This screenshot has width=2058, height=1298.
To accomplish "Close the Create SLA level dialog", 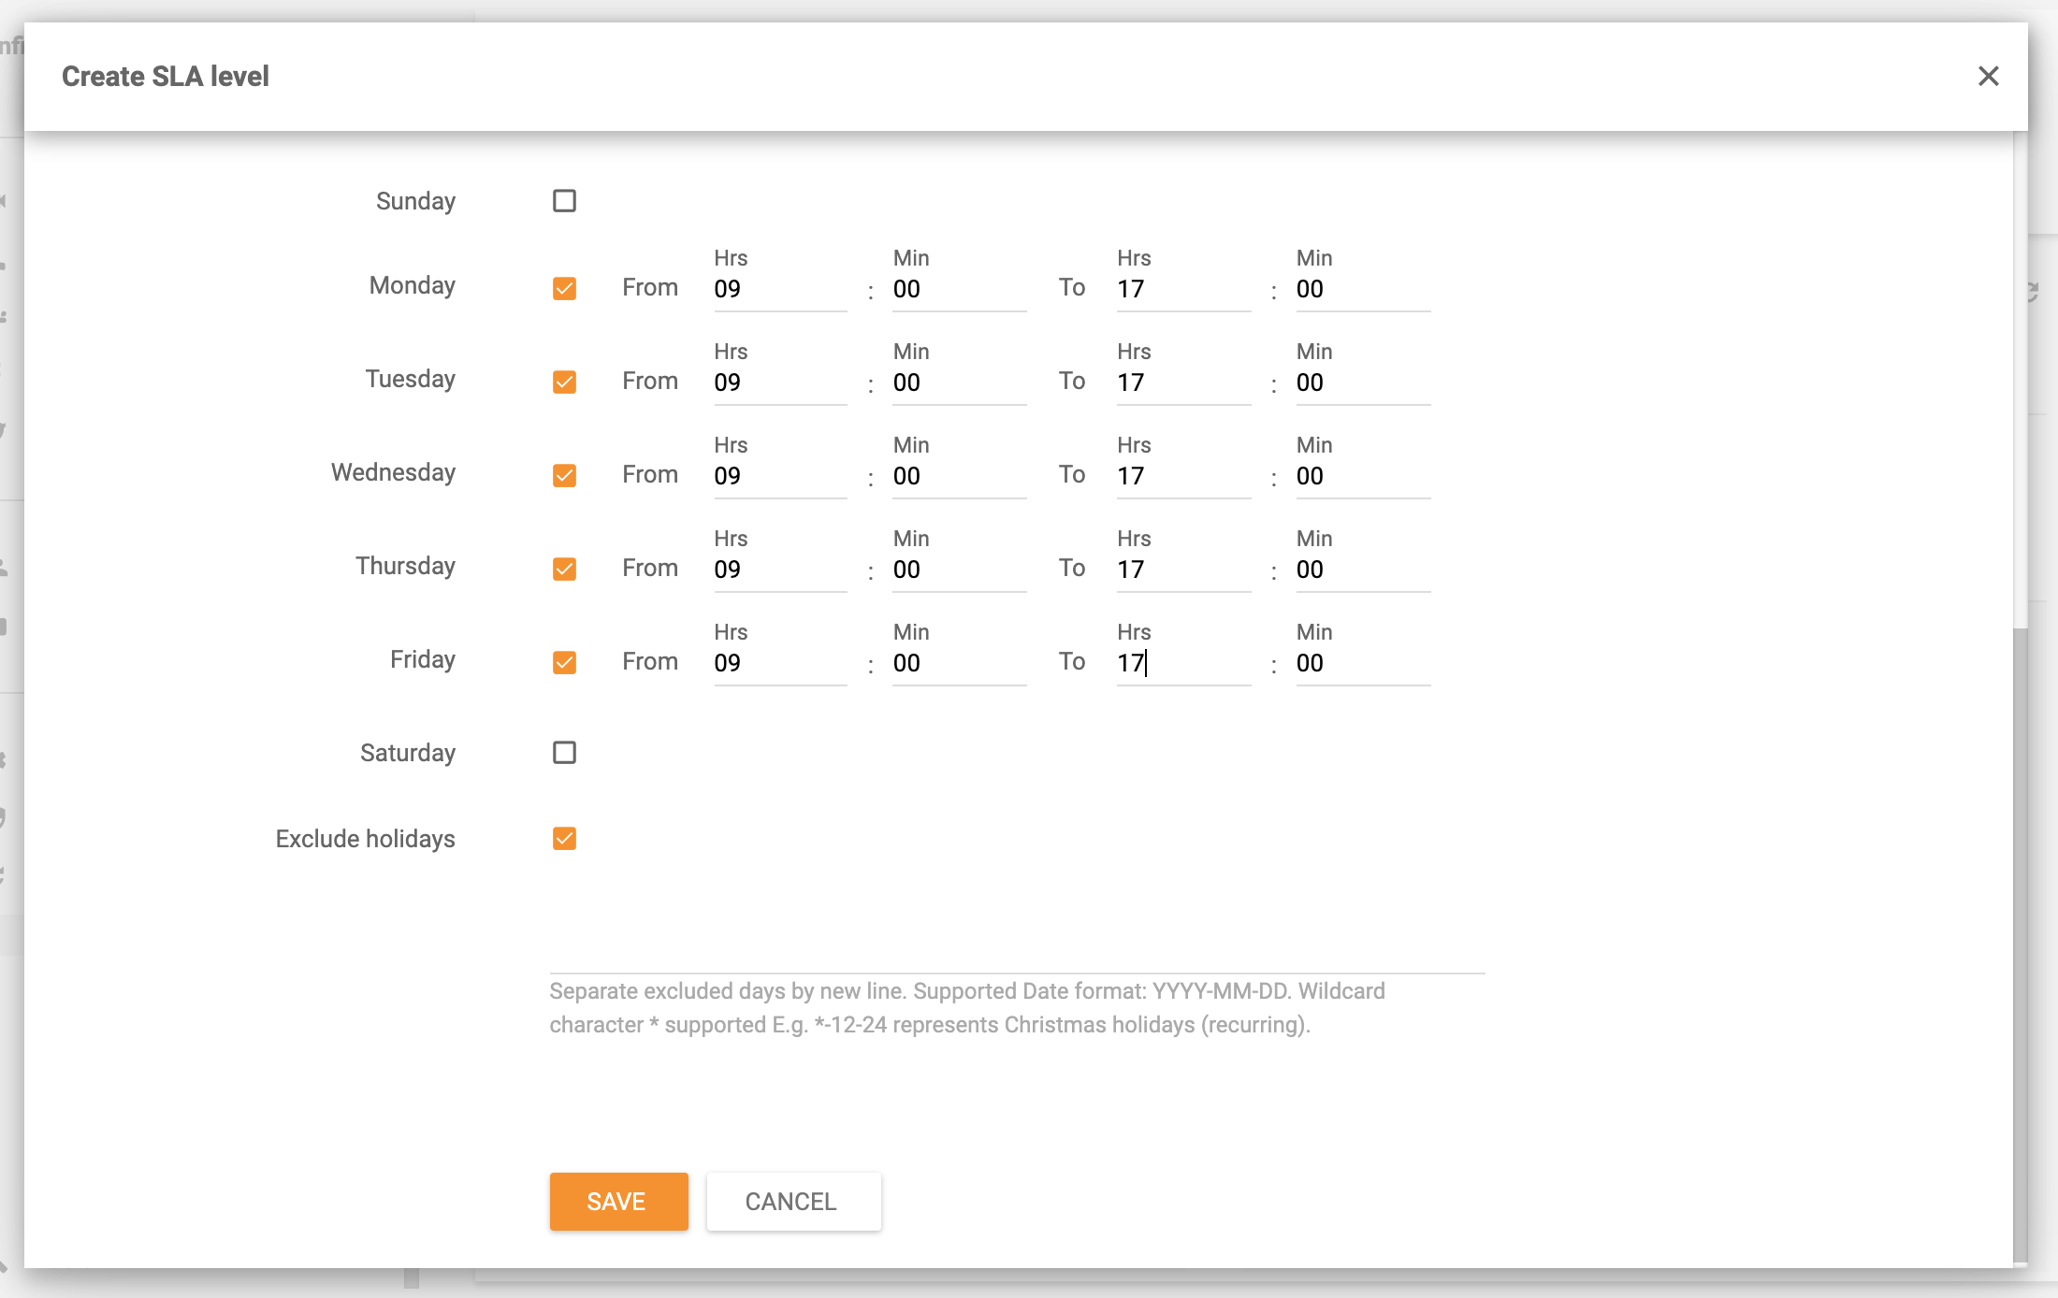I will point(1988,77).
